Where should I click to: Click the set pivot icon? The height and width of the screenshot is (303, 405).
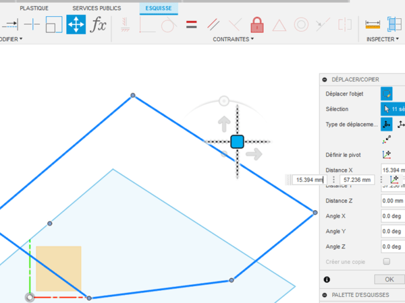[x=387, y=154]
